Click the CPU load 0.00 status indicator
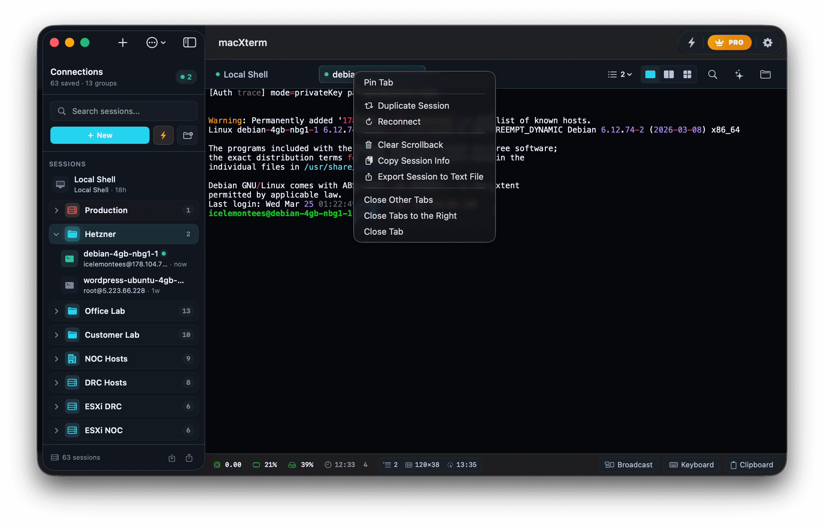This screenshot has height=525, width=824. pyautogui.click(x=228, y=465)
